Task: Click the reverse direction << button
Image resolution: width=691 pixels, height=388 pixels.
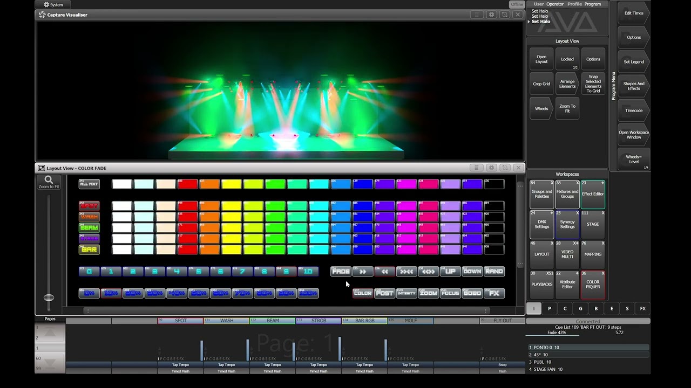Action: pyautogui.click(x=384, y=272)
